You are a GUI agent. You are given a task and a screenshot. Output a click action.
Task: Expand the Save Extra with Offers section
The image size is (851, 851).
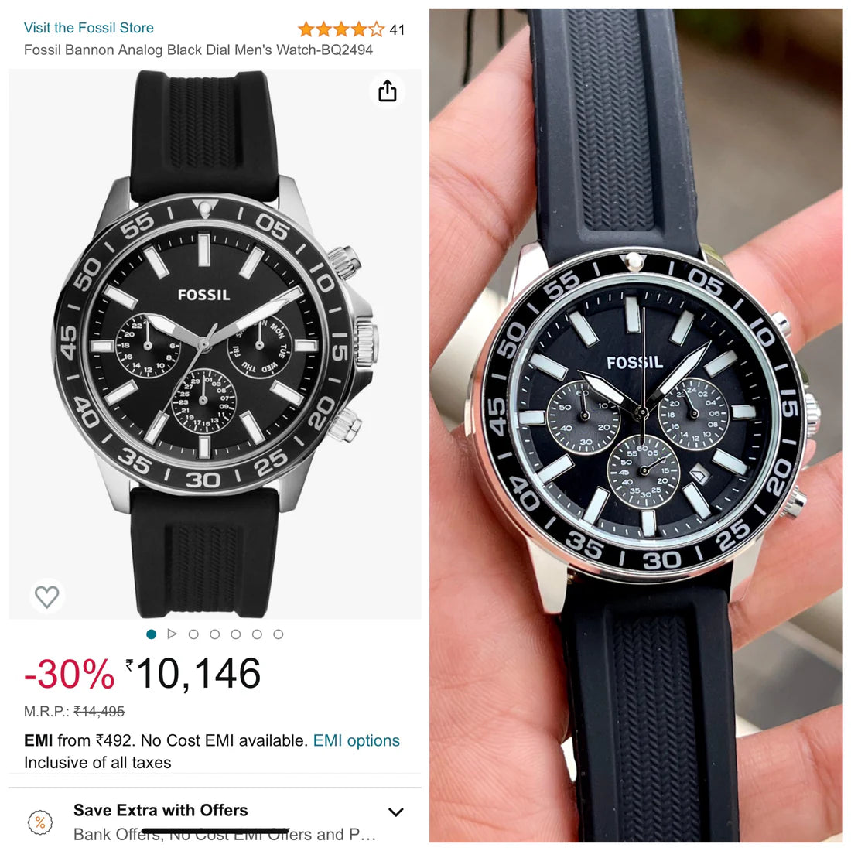click(395, 812)
